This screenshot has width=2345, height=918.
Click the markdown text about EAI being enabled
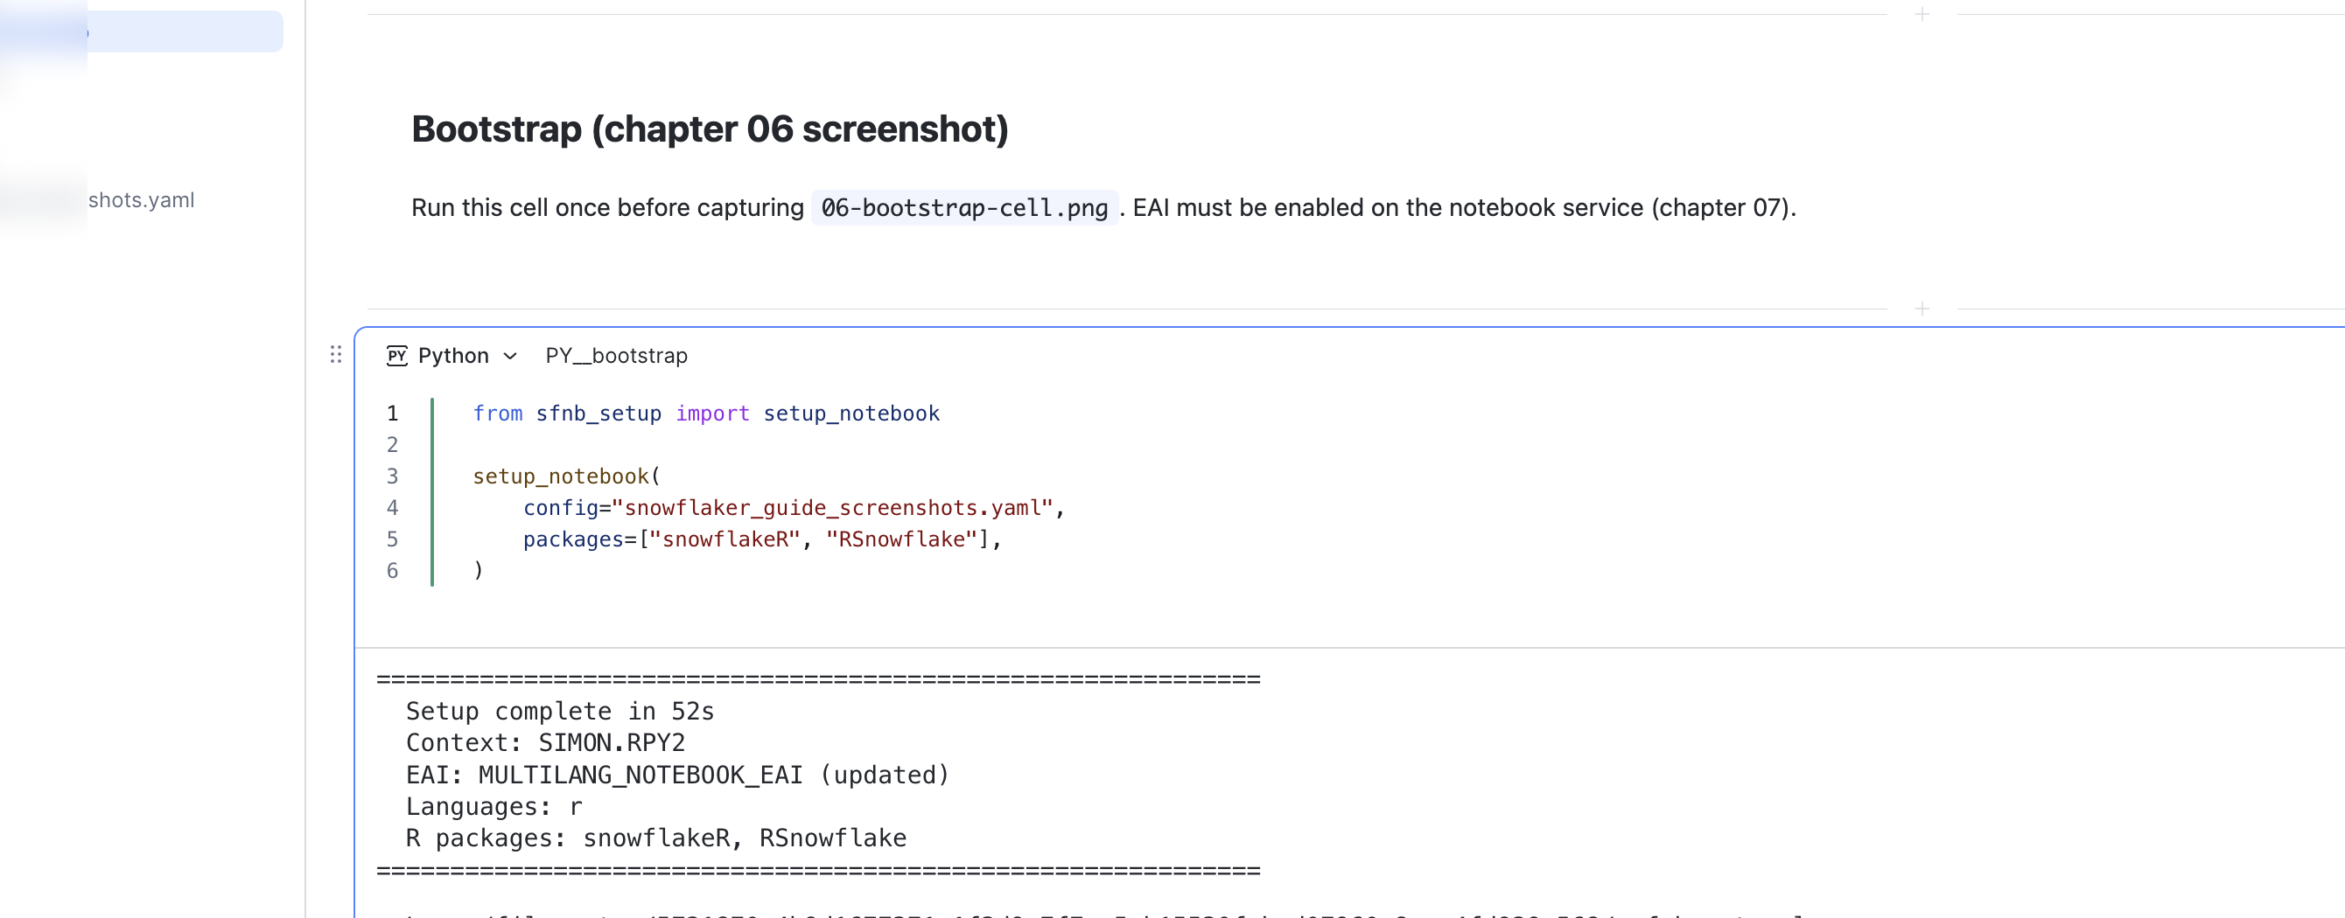(1464, 207)
